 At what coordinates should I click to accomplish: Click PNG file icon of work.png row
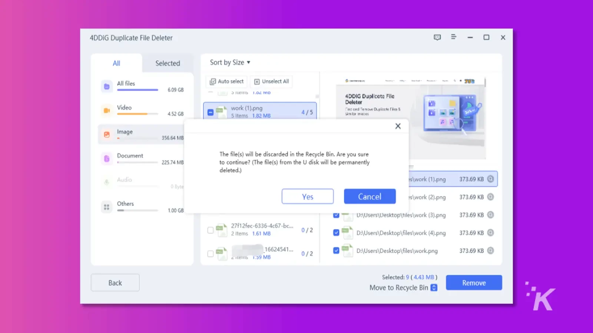[347, 250]
